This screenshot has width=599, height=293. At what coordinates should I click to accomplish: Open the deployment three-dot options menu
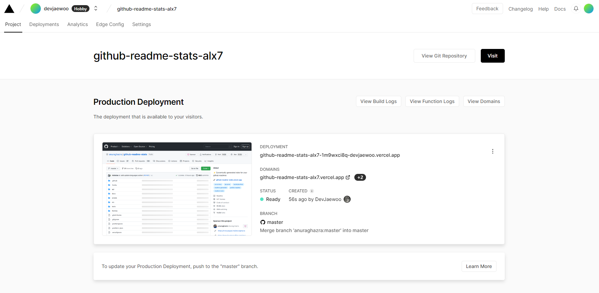click(493, 151)
